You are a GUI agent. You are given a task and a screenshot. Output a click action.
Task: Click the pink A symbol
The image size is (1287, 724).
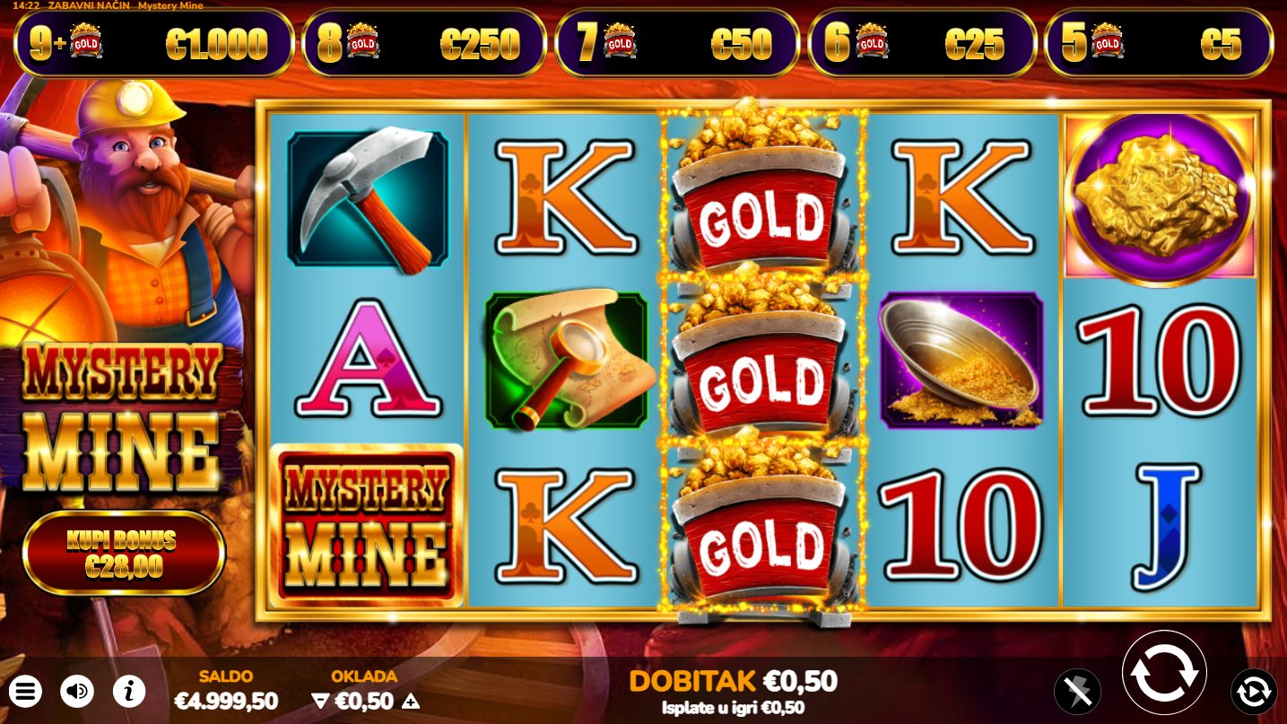(367, 359)
